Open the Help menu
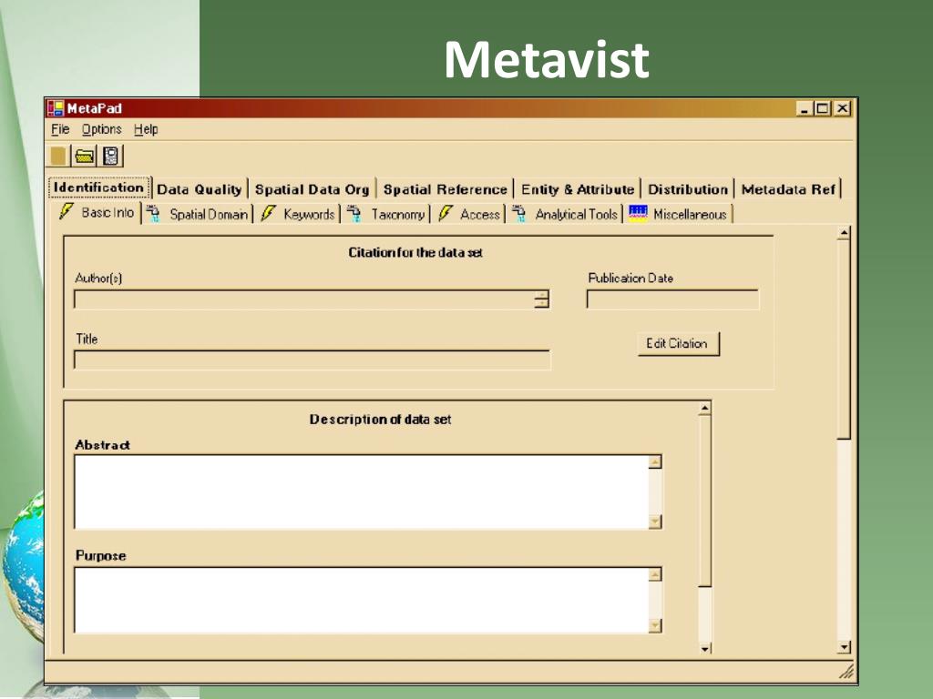Image resolution: width=933 pixels, height=699 pixels. pyautogui.click(x=146, y=129)
